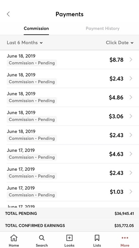
Task: Open the Home icon in bottom bar
Action: [x=14, y=238]
